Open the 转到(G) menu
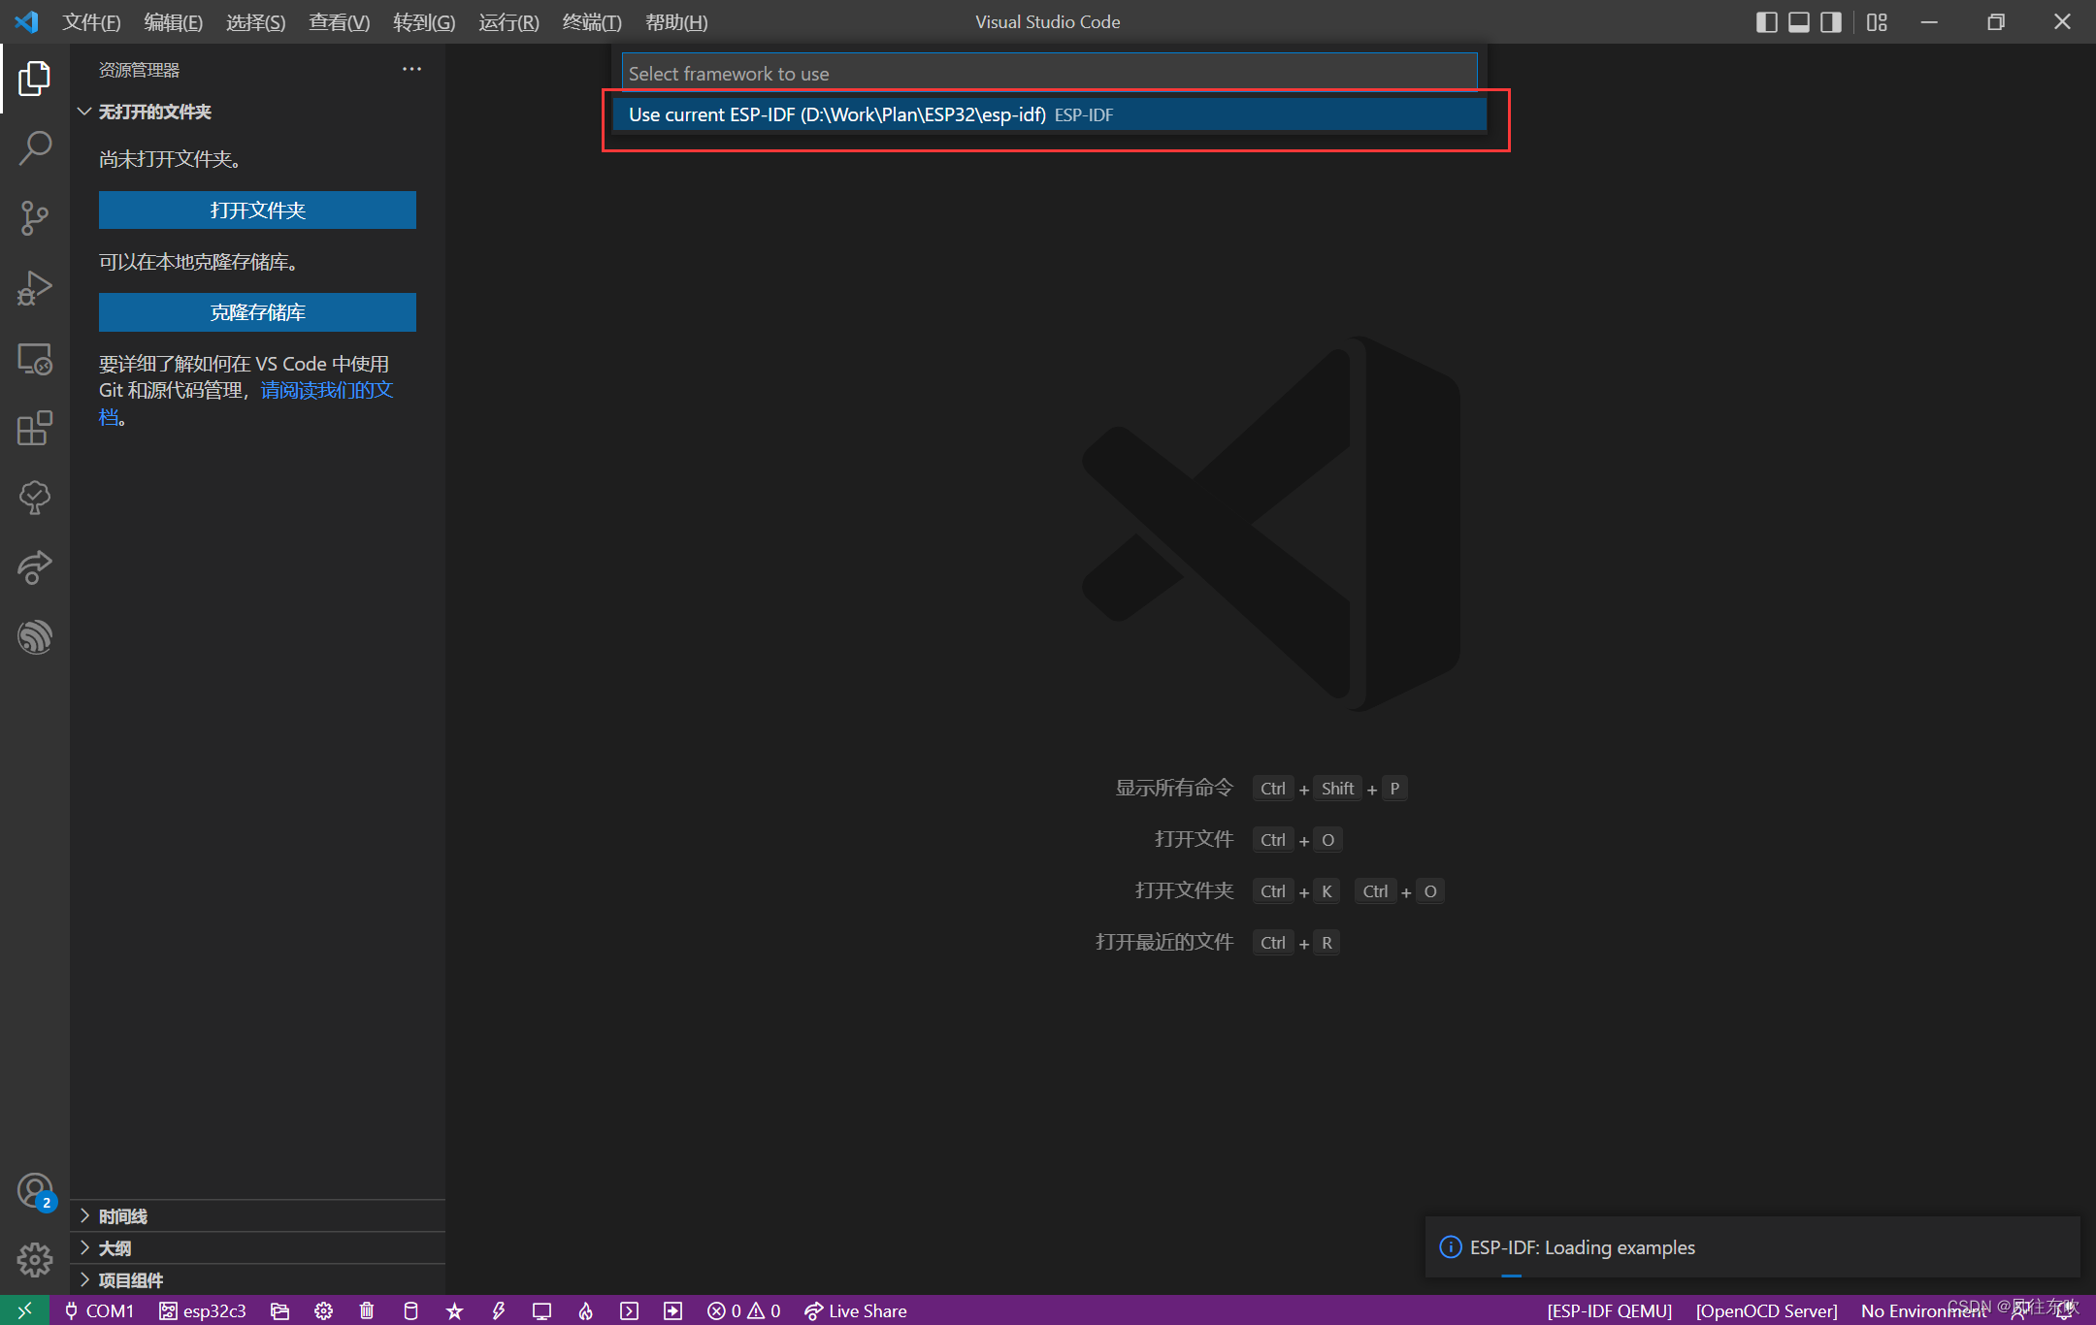Image resolution: width=2096 pixels, height=1325 pixels. 424,21
